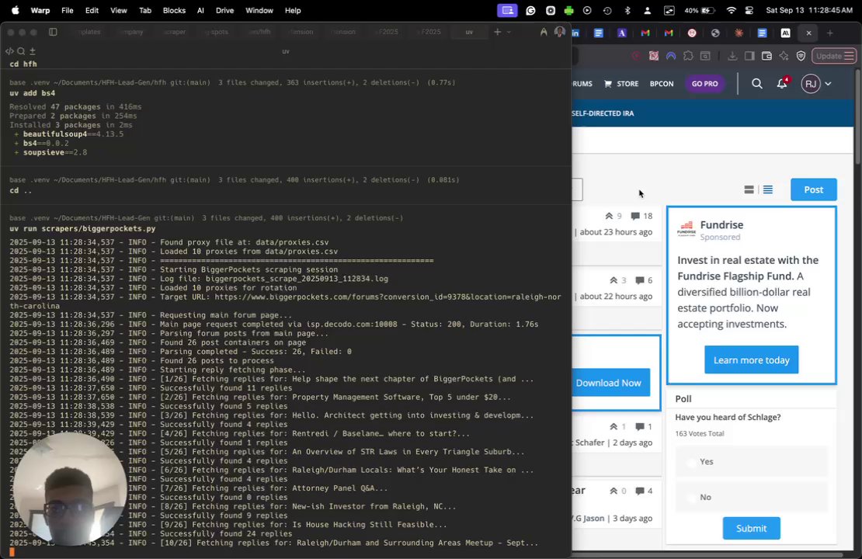Viewport: 862px width, 559px height.
Task: Open the browser downloads icon
Action: (x=732, y=56)
